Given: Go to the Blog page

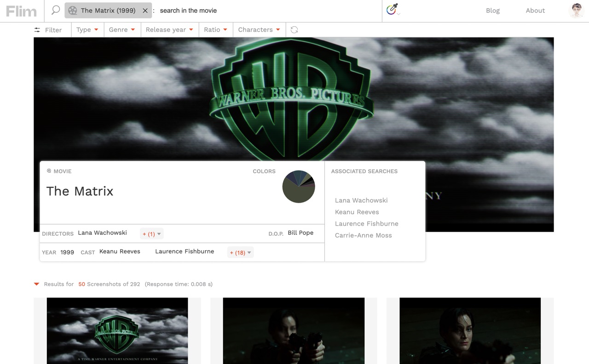Looking at the screenshot, I should click(x=493, y=11).
